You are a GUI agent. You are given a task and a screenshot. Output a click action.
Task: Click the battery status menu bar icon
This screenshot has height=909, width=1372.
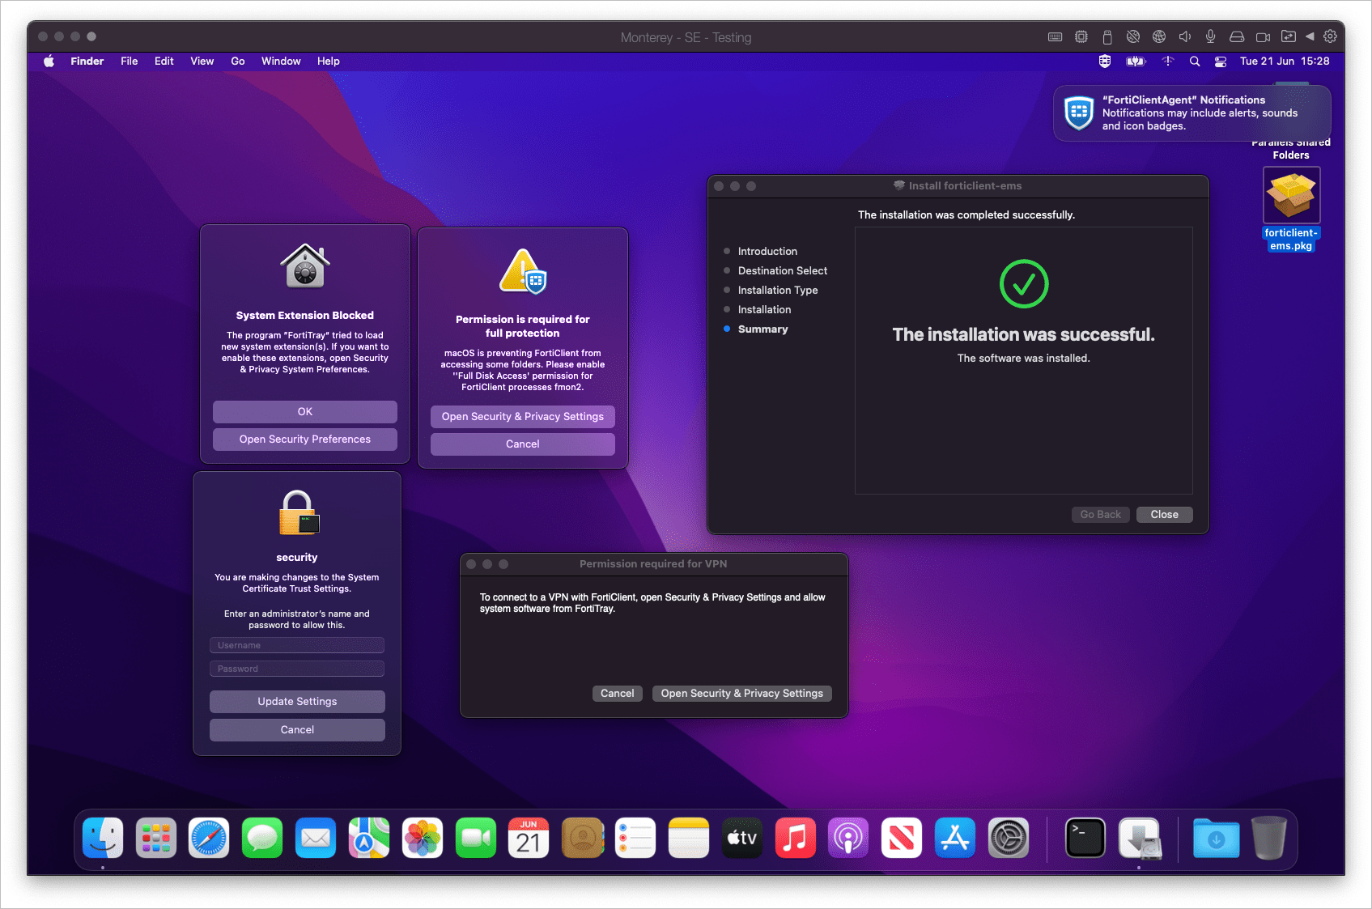1136,62
